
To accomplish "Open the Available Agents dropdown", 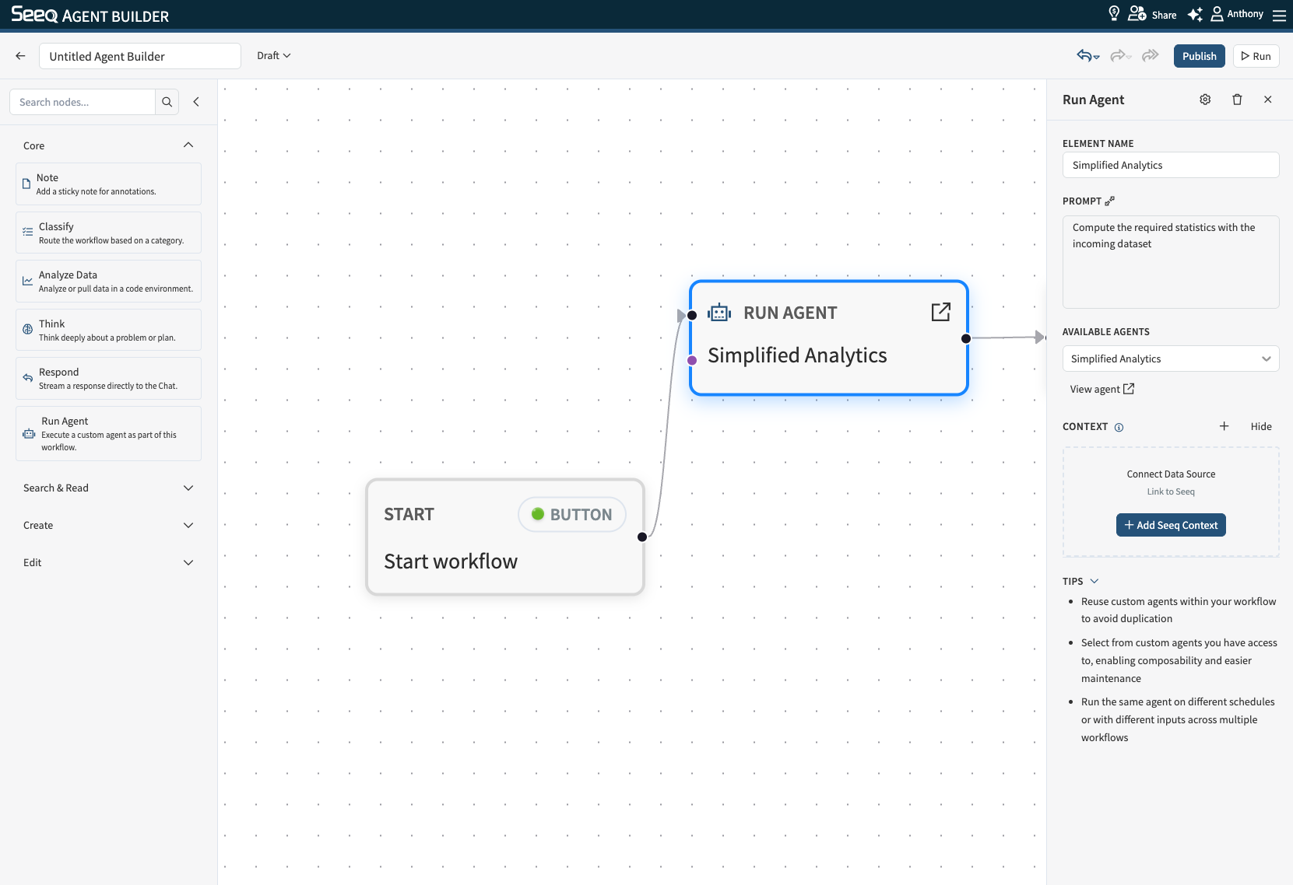I will [1171, 359].
